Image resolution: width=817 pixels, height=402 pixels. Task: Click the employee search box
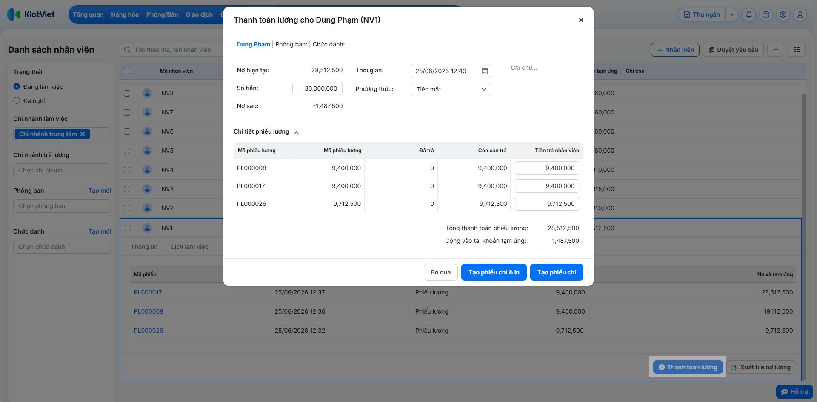pos(172,50)
